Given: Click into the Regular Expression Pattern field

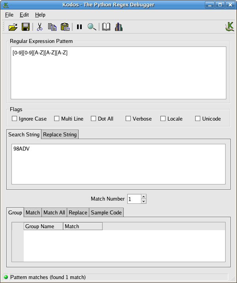Looking at the screenshot, I should 118,73.
